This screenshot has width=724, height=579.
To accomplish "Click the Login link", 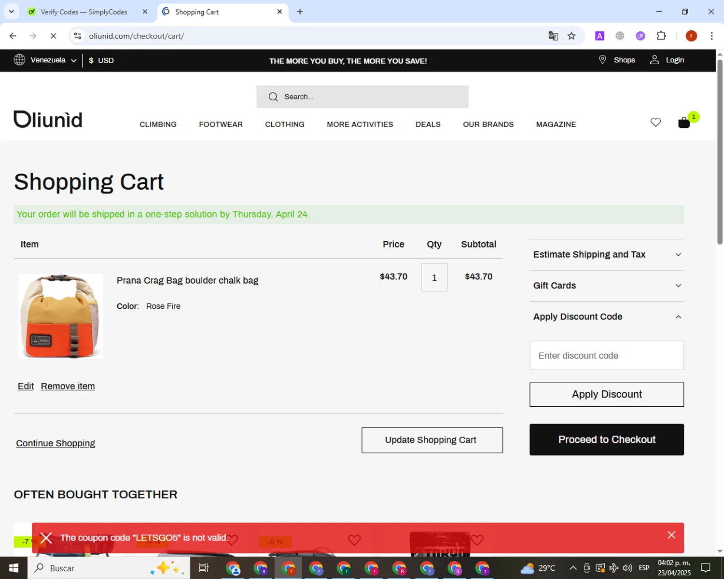I will click(675, 60).
